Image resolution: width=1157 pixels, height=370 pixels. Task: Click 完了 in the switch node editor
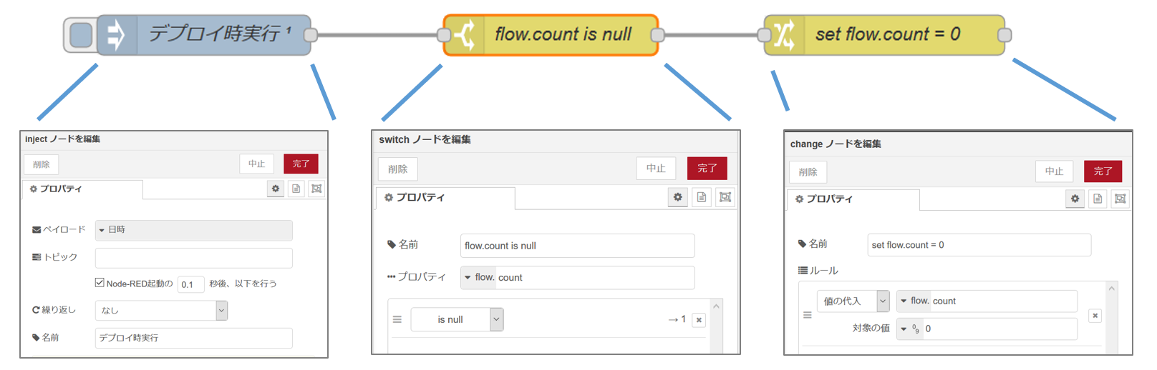point(707,169)
